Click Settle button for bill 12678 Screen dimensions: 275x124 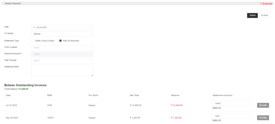point(263,118)
